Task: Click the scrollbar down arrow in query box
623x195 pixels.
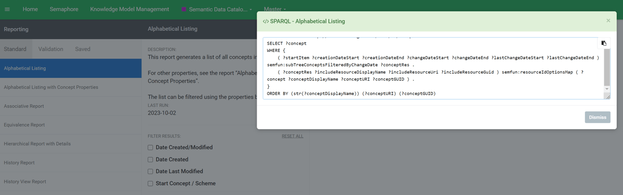Action: (607, 89)
